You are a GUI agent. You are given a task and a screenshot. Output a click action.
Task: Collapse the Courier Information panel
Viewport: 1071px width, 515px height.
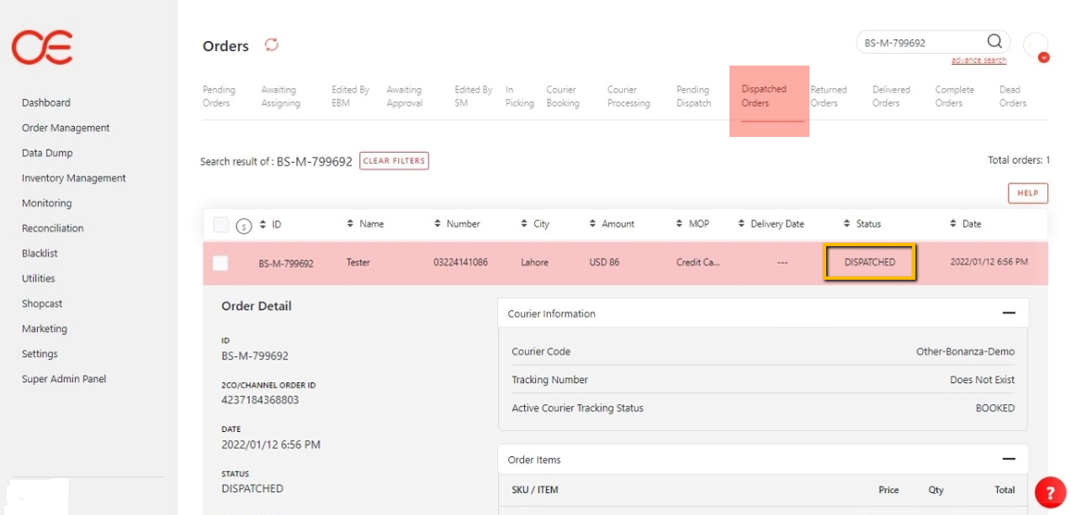tap(1008, 313)
